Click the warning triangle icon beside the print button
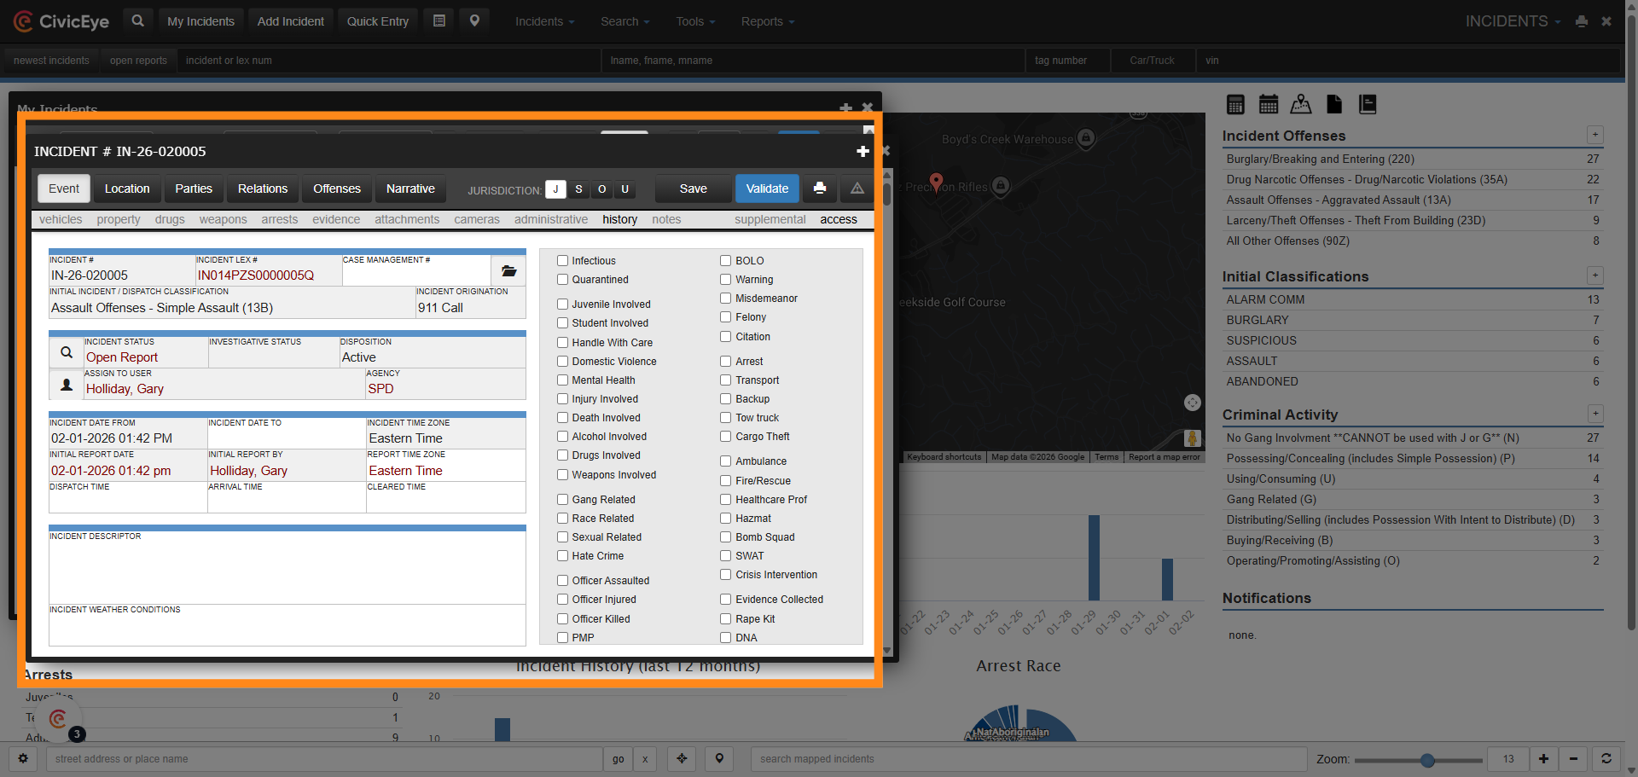 (857, 188)
